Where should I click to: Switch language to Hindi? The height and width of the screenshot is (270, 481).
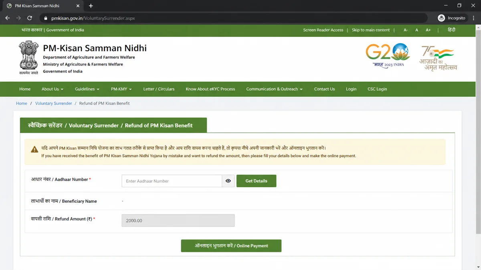pos(451,30)
